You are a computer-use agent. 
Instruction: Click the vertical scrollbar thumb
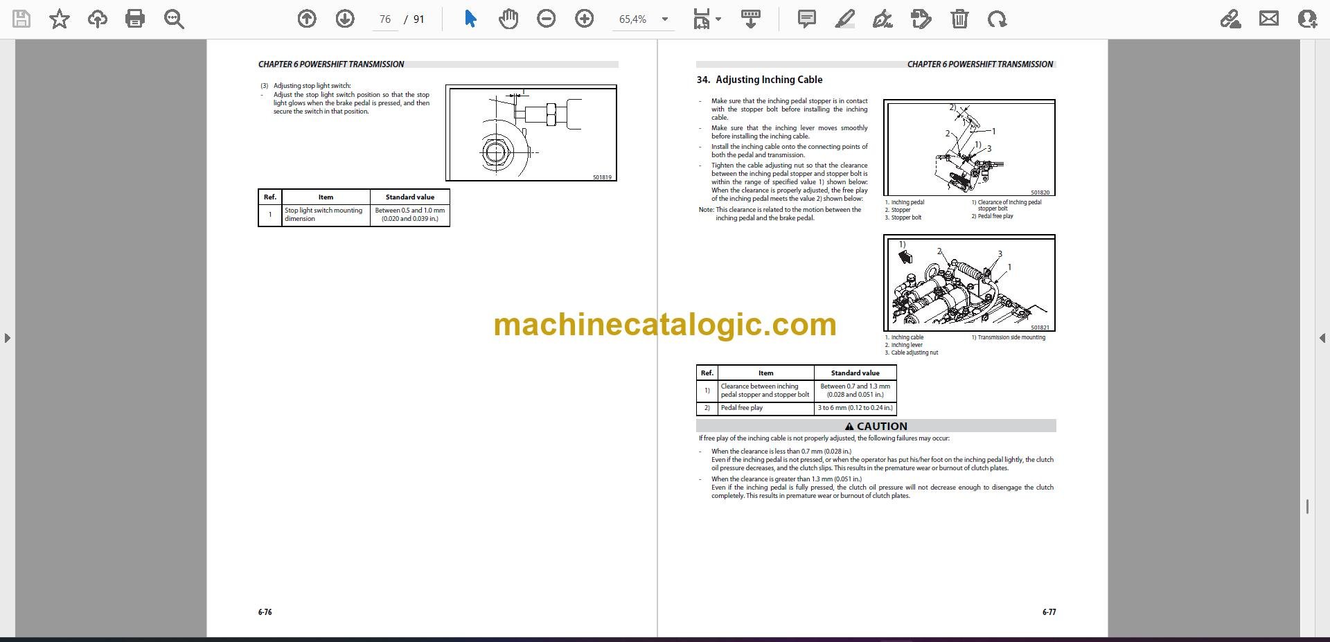[1307, 507]
